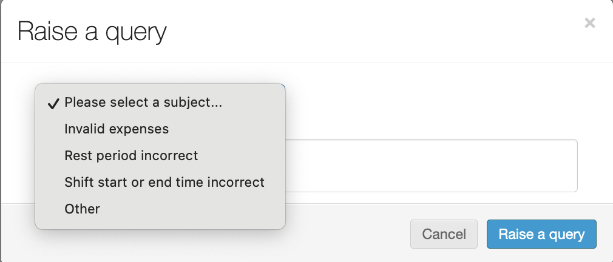The image size is (613, 262).
Task: Pick "Shift start or end time incorrect"
Action: (164, 183)
